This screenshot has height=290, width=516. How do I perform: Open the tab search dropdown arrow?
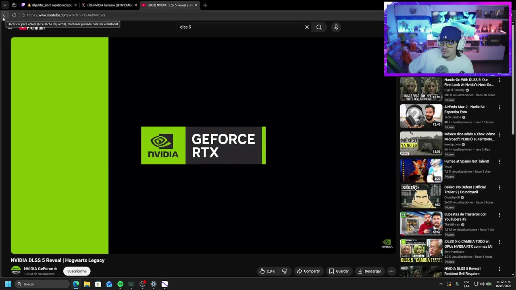(x=5, y=5)
